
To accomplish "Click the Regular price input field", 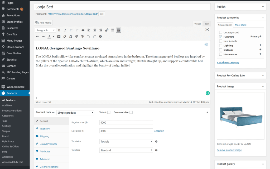I will click(126, 123).
